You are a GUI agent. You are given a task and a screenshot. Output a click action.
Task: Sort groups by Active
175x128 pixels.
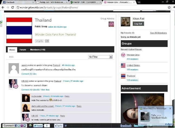pos(131,49)
